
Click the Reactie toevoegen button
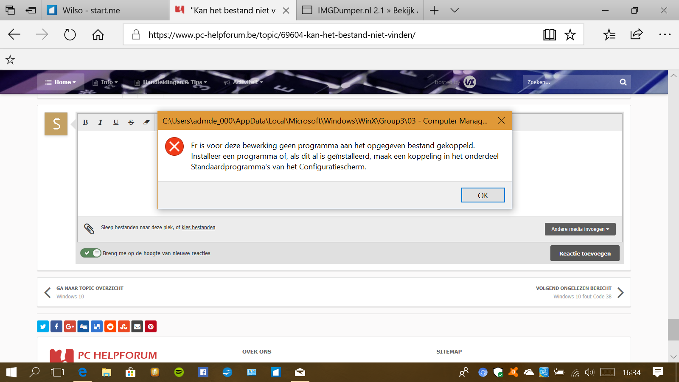(x=584, y=253)
